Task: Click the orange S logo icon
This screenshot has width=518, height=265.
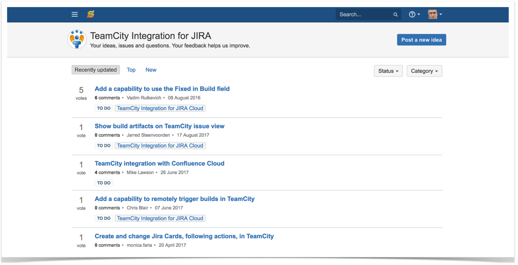Action: 91,14
